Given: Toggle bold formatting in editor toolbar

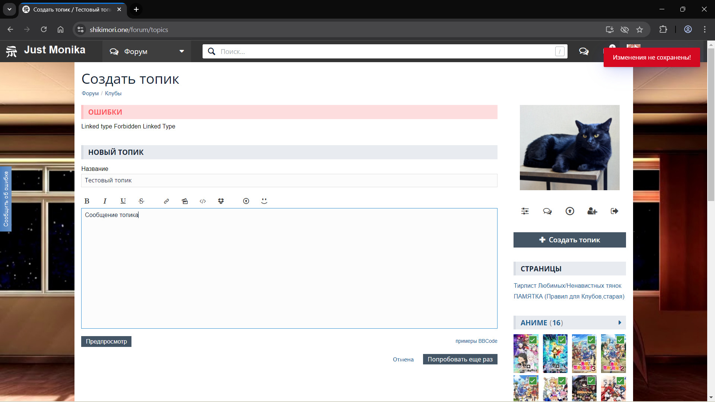Looking at the screenshot, I should tap(87, 201).
